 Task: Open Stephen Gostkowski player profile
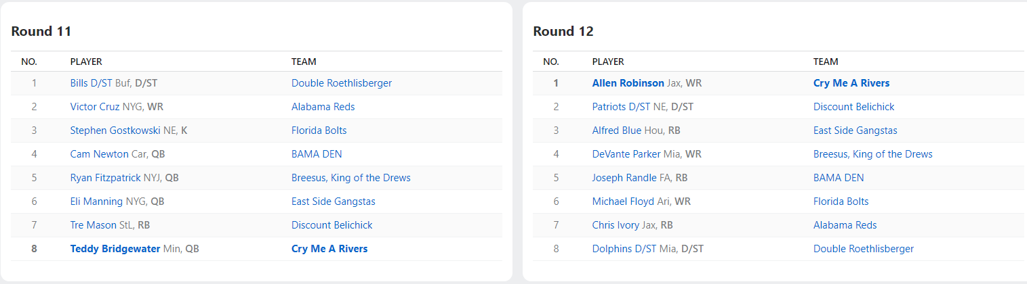(115, 131)
